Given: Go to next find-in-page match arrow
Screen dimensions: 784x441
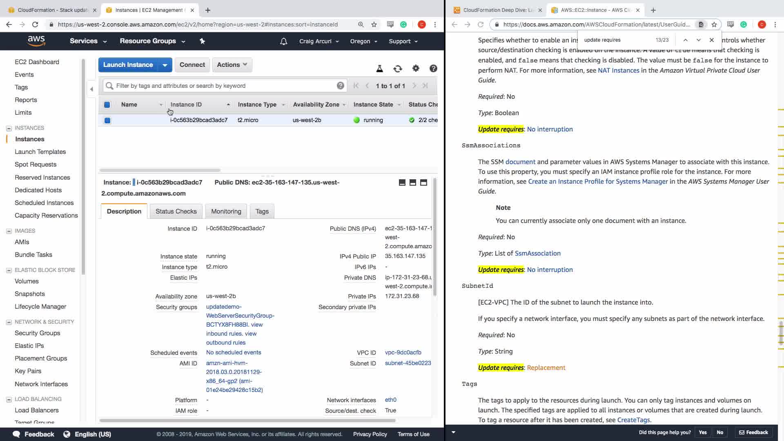Looking at the screenshot, I should [698, 40].
